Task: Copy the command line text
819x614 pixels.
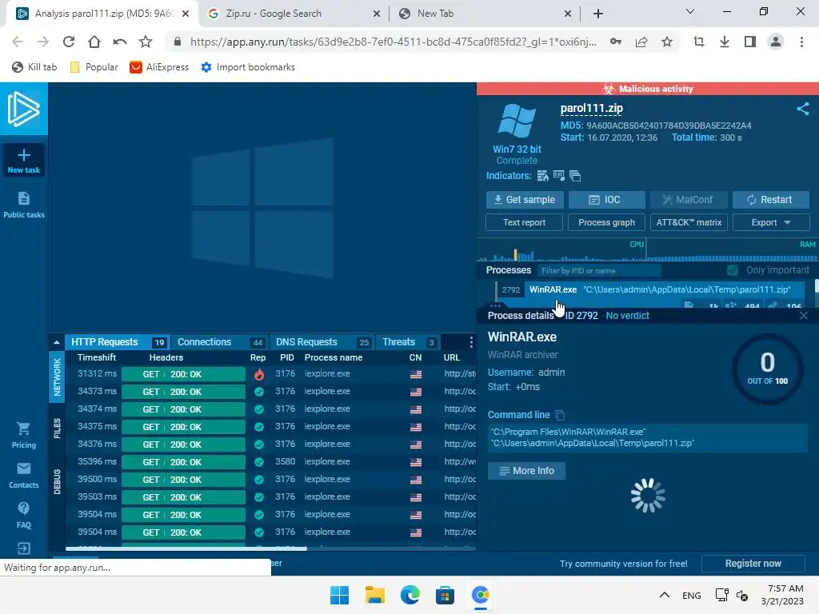Action: pos(559,415)
